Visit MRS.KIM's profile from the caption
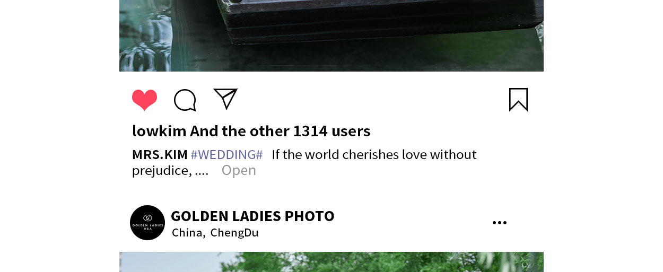The width and height of the screenshot is (663, 272). [160, 155]
